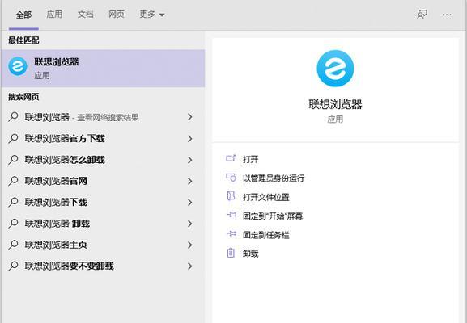This screenshot has height=323, width=467.
Task: Click the large 联想浏览器 logo in the details pane
Action: click(335, 69)
